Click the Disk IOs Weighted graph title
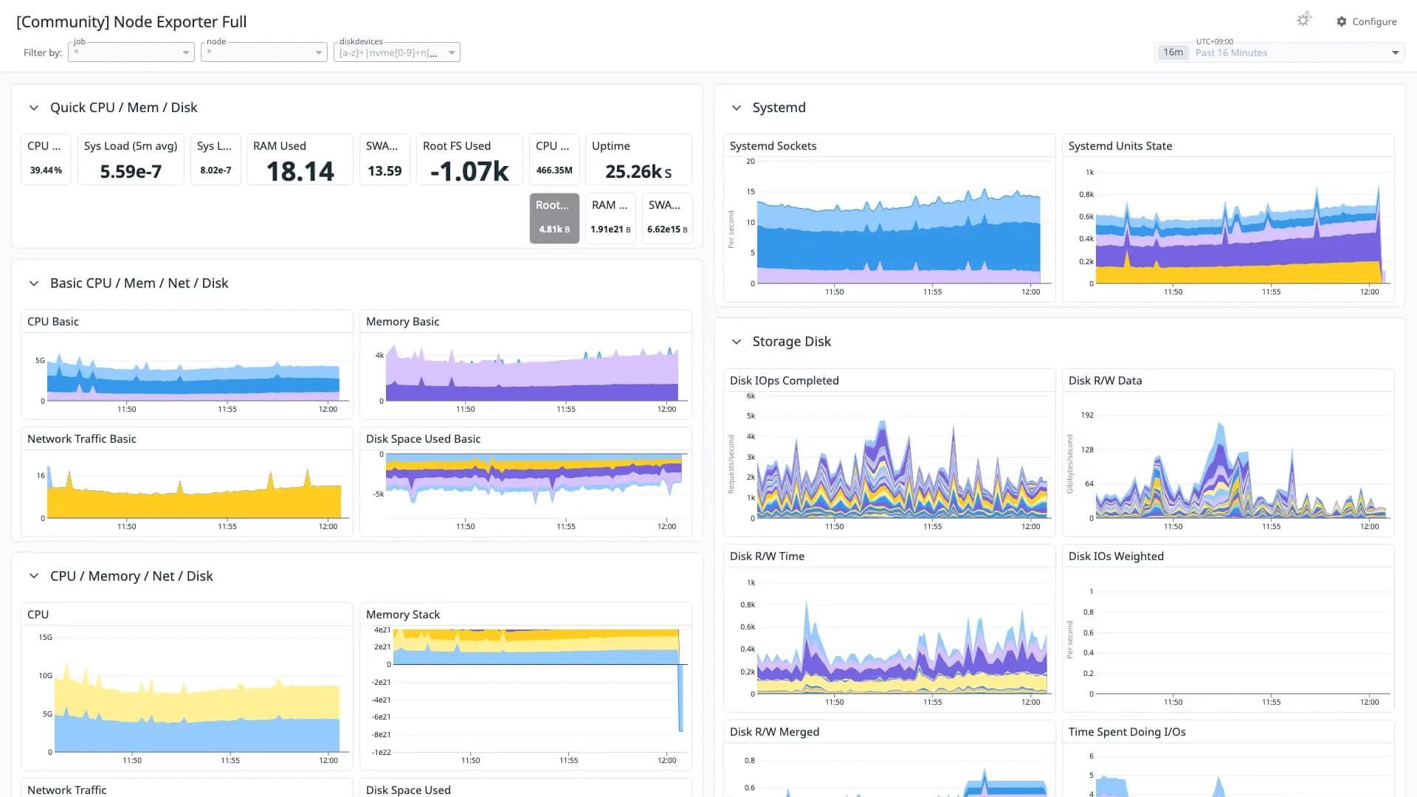Viewport: 1417px width, 797px height. click(x=1116, y=556)
